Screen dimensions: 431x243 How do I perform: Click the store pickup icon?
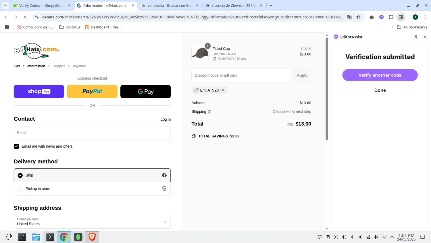(x=164, y=189)
